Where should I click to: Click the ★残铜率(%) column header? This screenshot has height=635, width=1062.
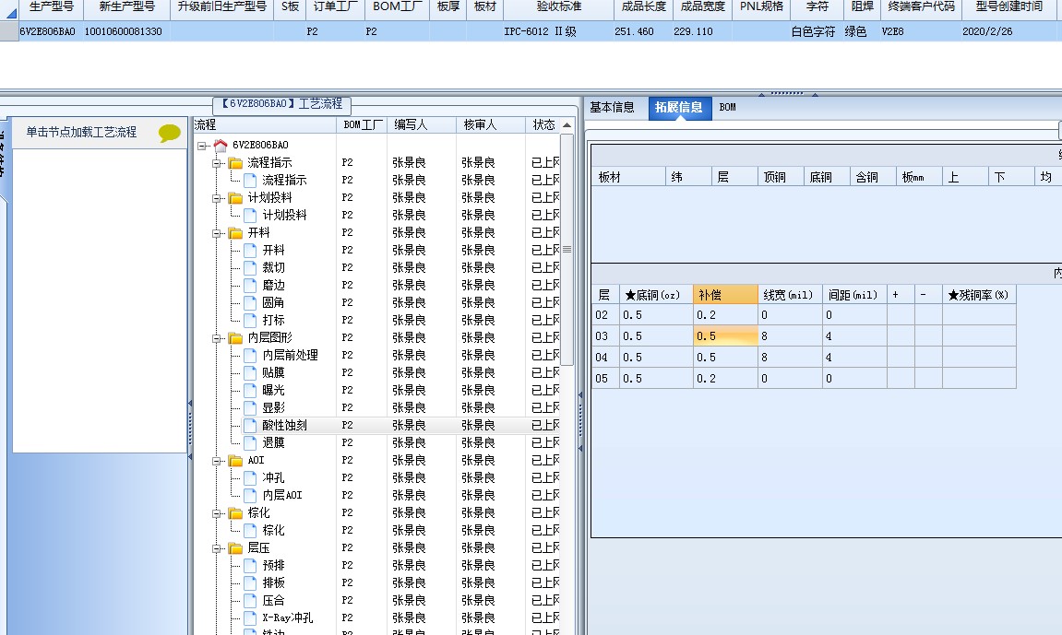(x=979, y=295)
